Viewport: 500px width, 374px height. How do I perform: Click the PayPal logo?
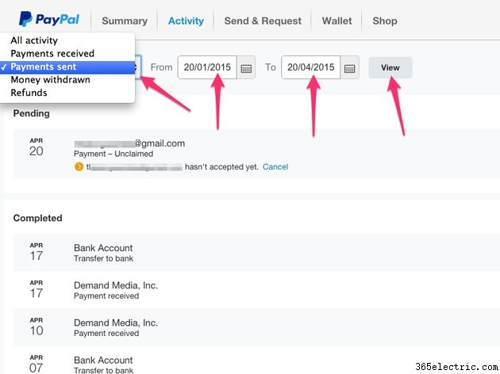[48, 19]
